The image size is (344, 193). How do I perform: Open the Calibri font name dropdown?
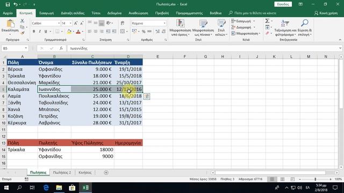pyautogui.click(x=59, y=23)
